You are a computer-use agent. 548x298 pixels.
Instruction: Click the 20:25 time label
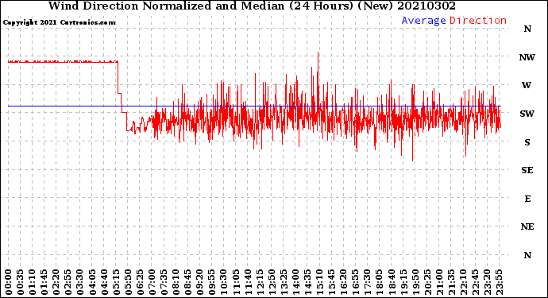[x=427, y=282]
